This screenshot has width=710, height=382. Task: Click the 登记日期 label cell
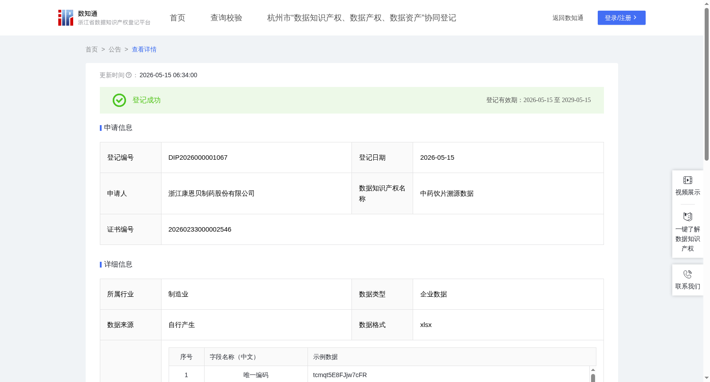[x=382, y=158]
